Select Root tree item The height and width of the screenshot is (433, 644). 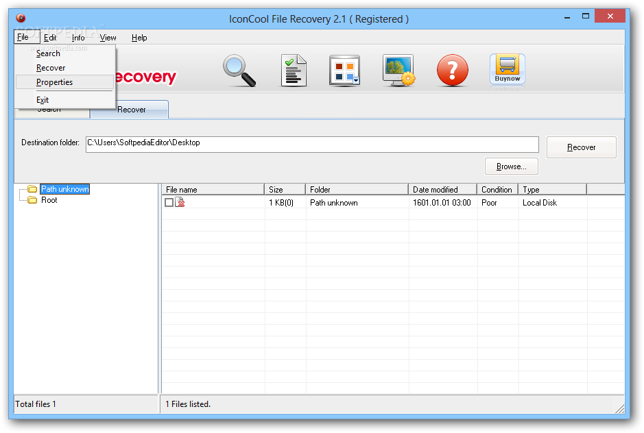pyautogui.click(x=49, y=200)
